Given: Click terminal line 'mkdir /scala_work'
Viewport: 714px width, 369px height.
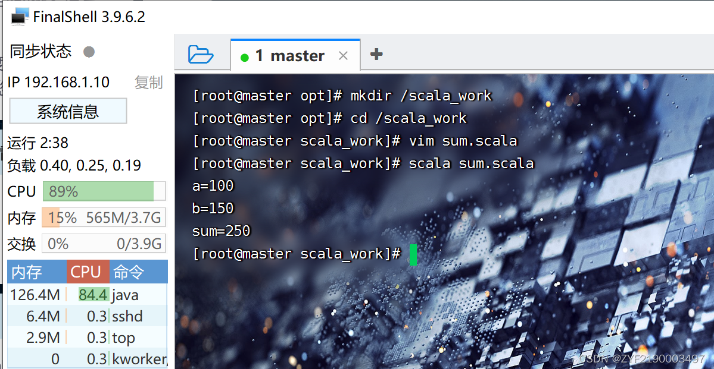Looking at the screenshot, I should tap(421, 96).
